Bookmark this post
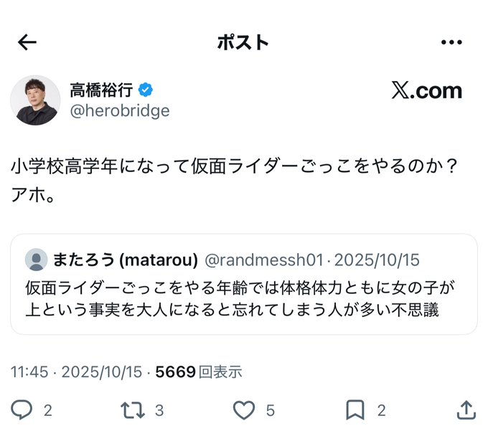488x441 pixels. (x=355, y=409)
